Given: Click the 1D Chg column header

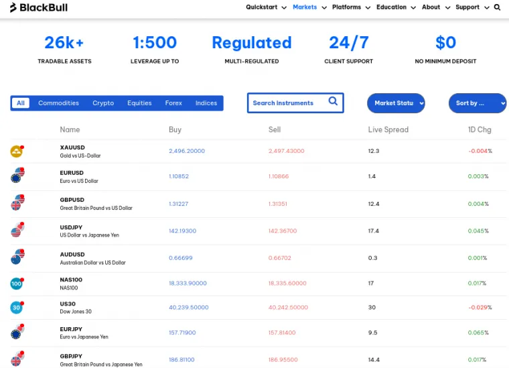Looking at the screenshot, I should [480, 129].
